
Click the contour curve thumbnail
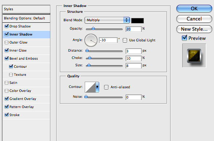point(90,87)
